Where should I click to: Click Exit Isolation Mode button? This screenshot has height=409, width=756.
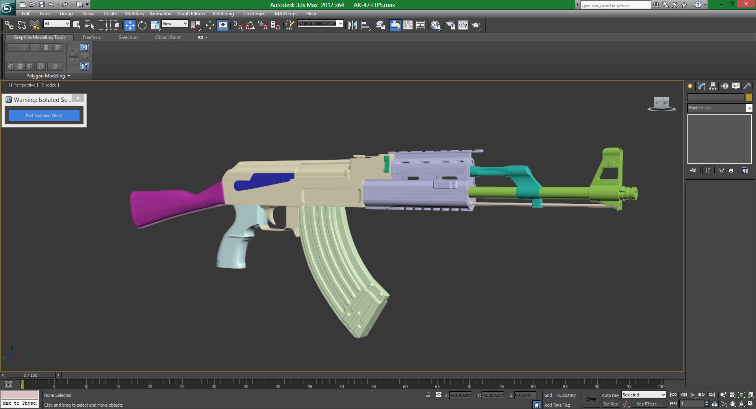pos(44,116)
